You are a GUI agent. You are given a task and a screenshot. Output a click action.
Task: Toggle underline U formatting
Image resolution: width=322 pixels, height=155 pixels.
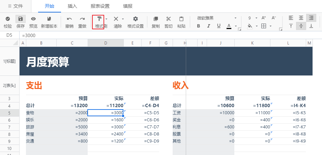(219, 26)
